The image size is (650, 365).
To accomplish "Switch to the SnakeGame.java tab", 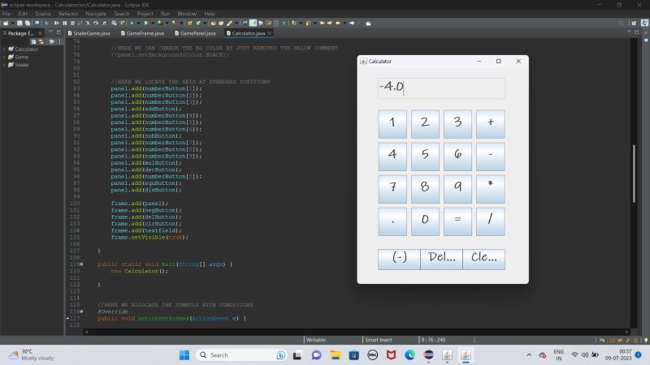I will click(x=89, y=33).
